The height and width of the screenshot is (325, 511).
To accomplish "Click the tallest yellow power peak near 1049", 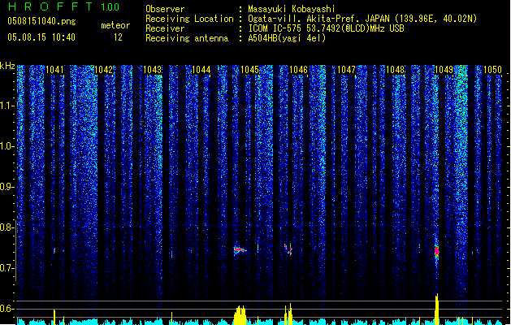I will pos(437,309).
